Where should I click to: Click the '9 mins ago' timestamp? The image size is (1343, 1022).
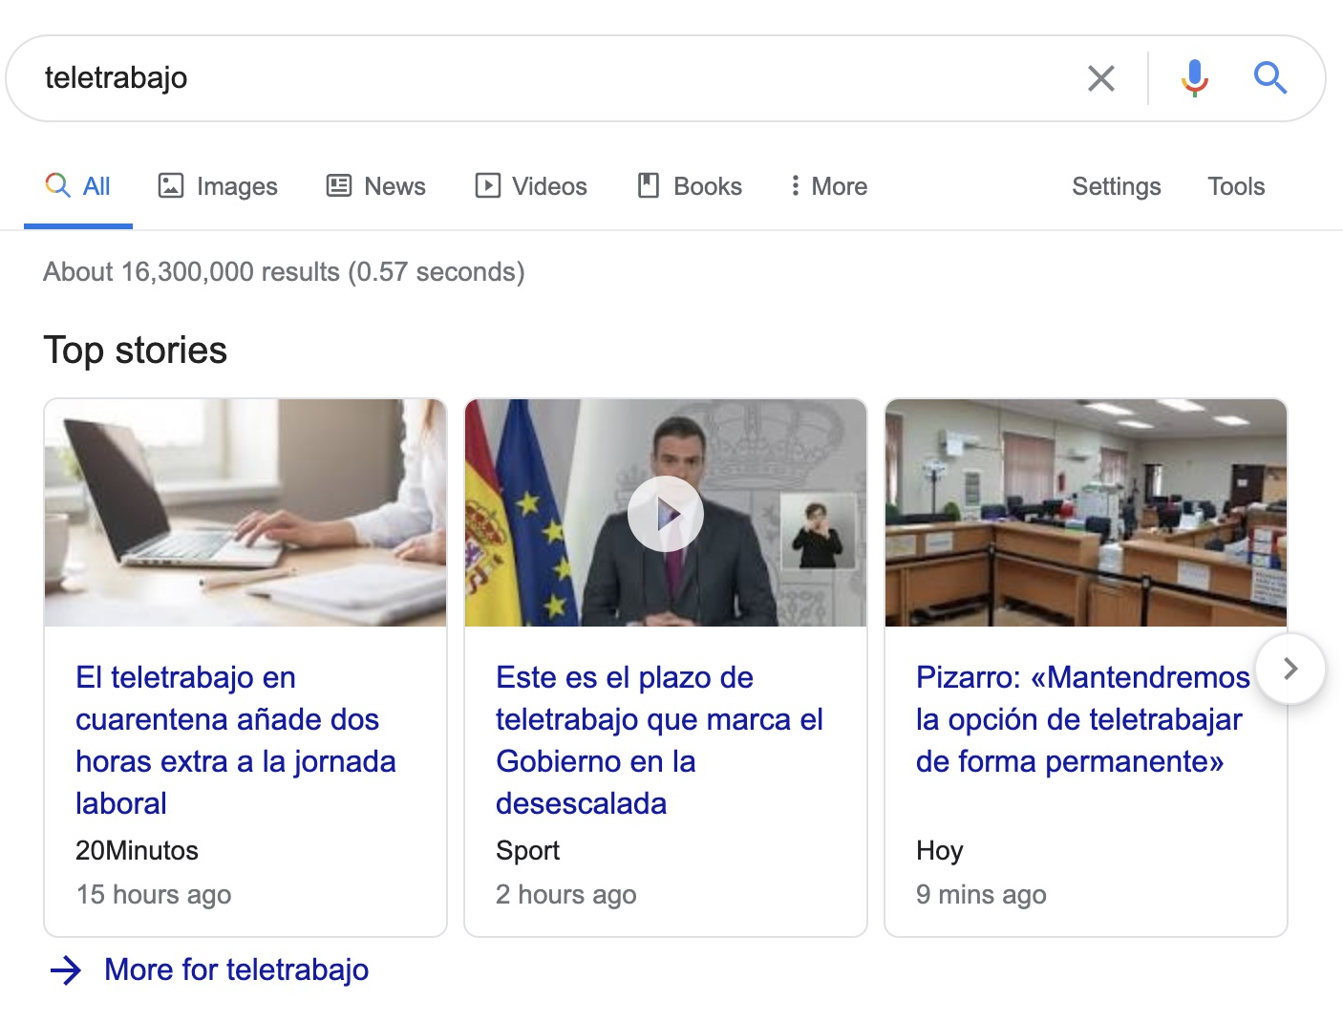(x=981, y=894)
